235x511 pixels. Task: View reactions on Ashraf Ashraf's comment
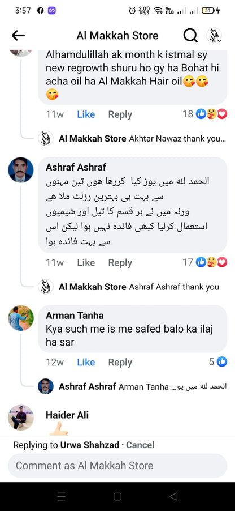tap(204, 262)
